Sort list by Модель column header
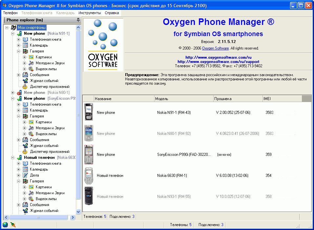The height and width of the screenshot is (230, 314). (x=184, y=99)
